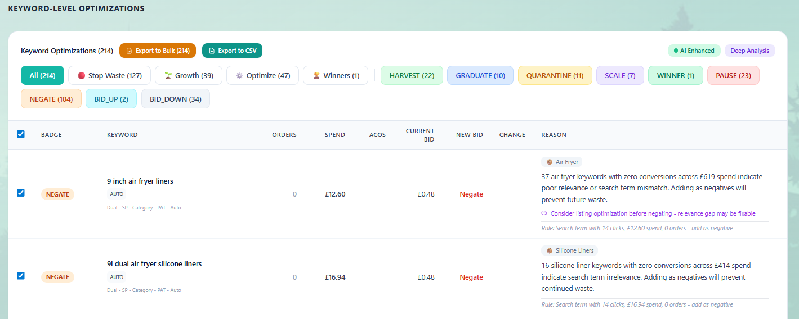Click the Export to Bulk button
Screen dimensions: 799x319
(x=158, y=51)
